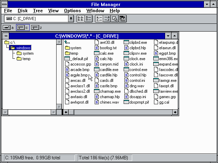Open the Options menu
218x163 pixels.
[x=73, y=11]
